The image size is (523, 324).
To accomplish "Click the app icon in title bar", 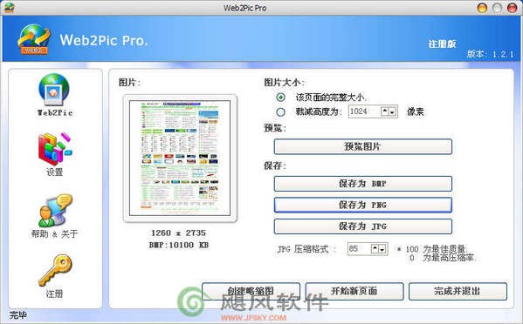I will pyautogui.click(x=9, y=7).
